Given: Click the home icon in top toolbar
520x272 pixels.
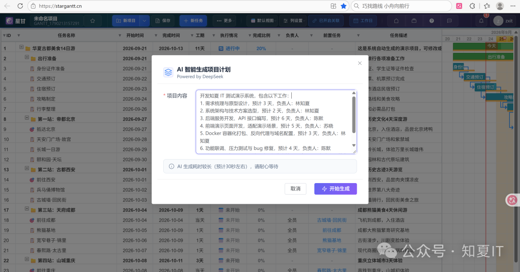Looking at the screenshot, I should 396,21.
